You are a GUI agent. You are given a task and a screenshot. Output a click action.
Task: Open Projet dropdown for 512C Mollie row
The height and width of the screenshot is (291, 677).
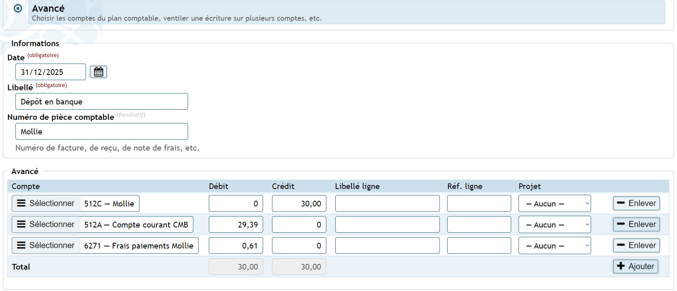pyautogui.click(x=554, y=204)
